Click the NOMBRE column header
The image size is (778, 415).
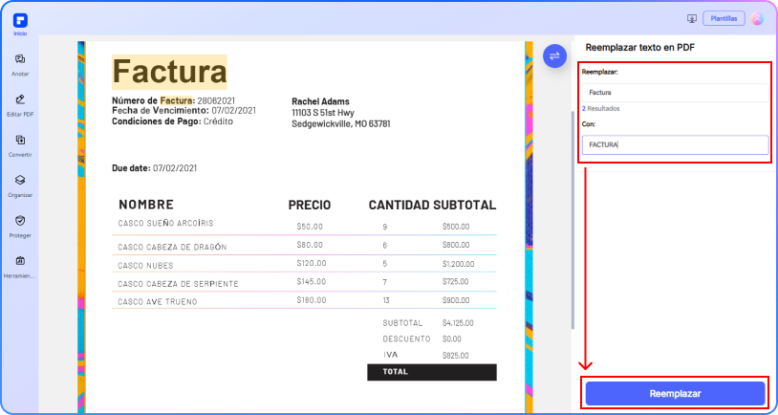[146, 205]
